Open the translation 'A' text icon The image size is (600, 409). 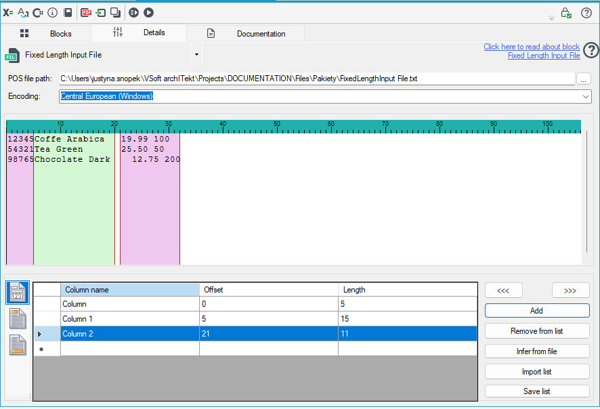(x=23, y=13)
